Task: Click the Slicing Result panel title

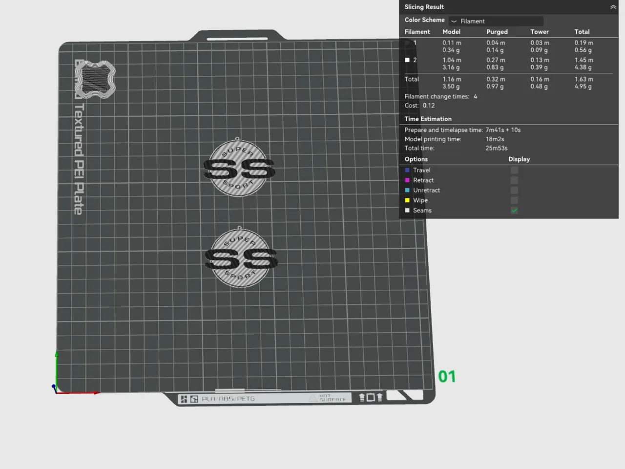Action: pyautogui.click(x=424, y=7)
